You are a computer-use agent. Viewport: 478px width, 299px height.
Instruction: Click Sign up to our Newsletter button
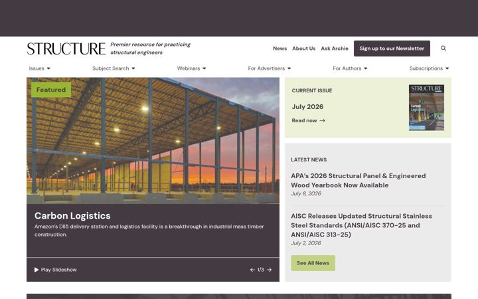pos(392,49)
